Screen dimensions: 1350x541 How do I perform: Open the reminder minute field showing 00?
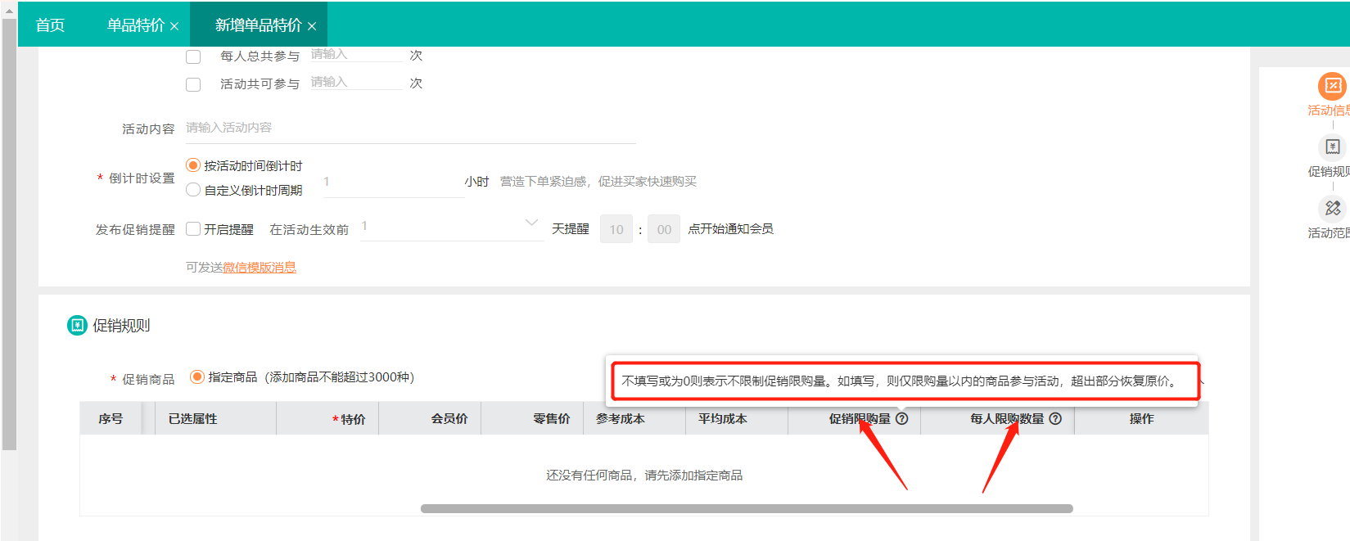click(664, 230)
